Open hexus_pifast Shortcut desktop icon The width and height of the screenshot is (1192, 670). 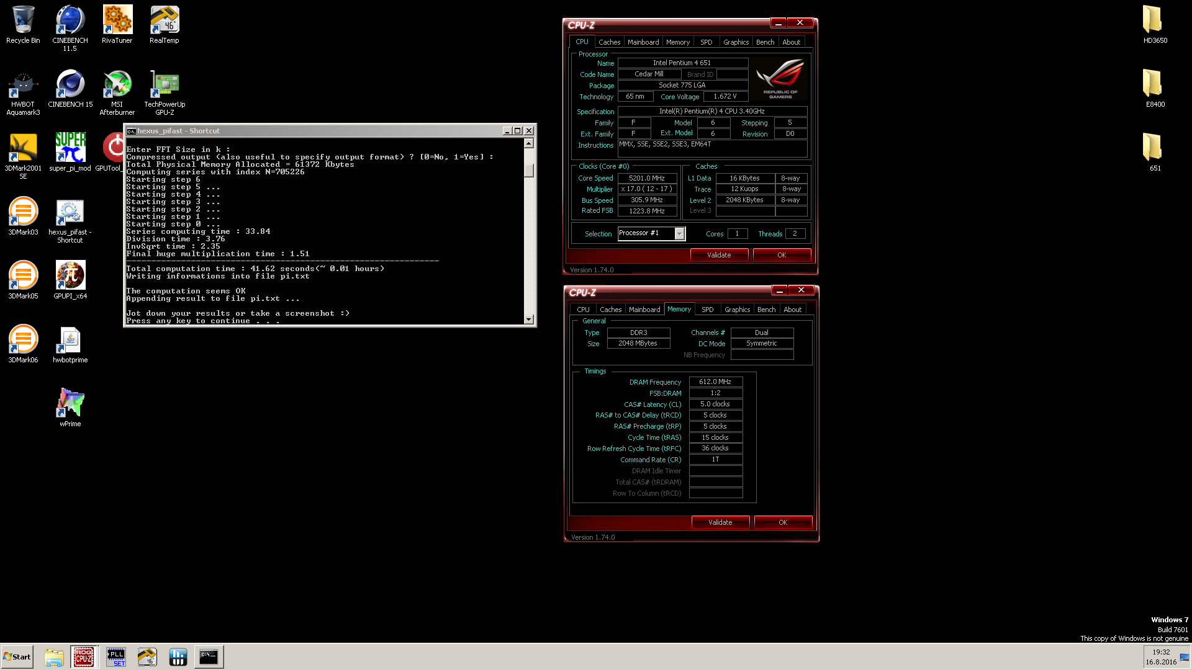pos(70,220)
